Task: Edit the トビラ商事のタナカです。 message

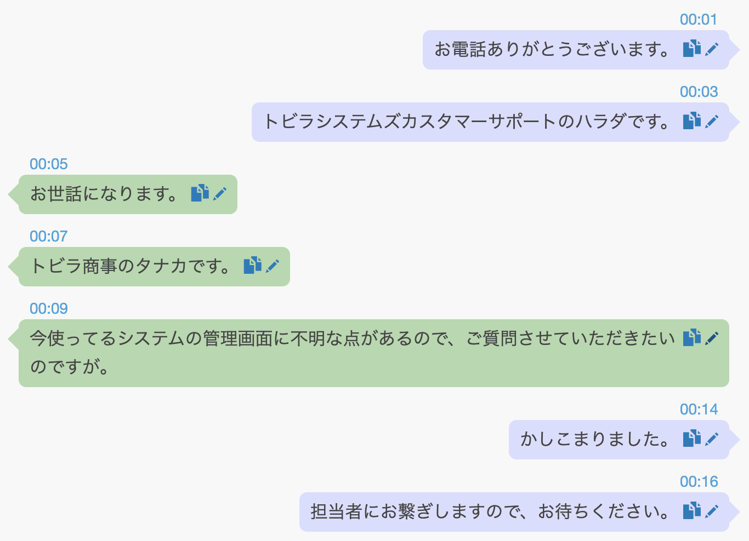Action: [x=273, y=267]
